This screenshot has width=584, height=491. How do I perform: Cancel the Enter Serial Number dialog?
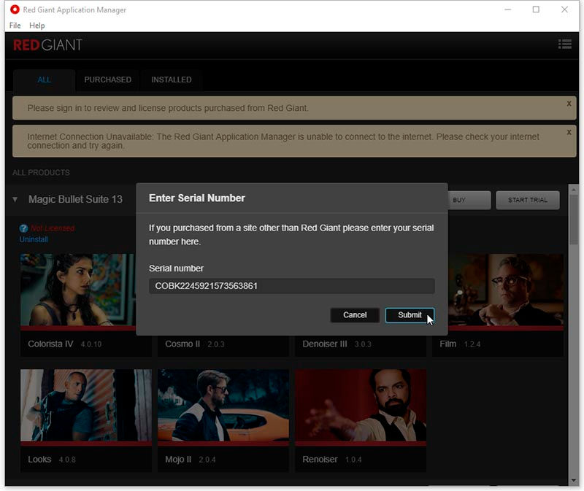tap(355, 315)
